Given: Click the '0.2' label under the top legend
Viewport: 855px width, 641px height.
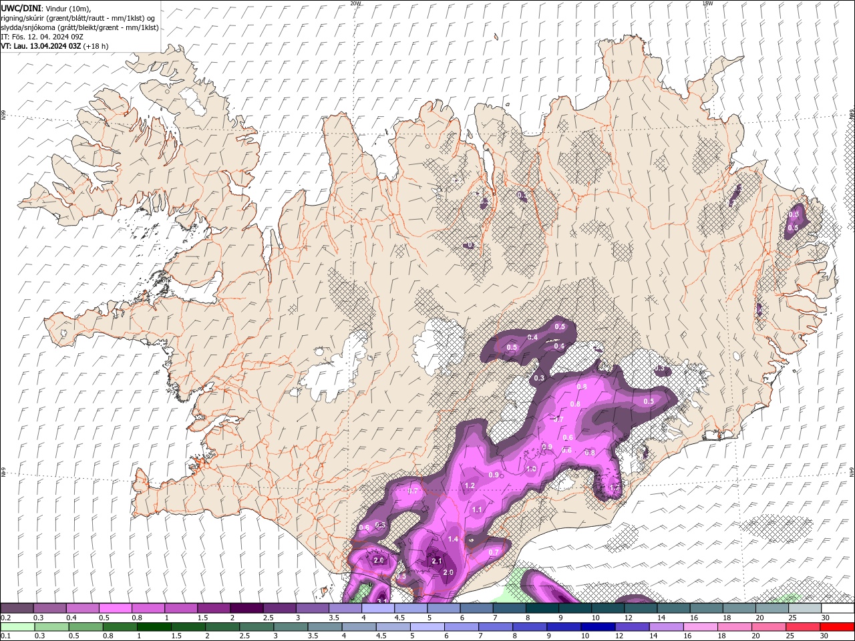Looking at the screenshot, I should pyautogui.click(x=5, y=618).
